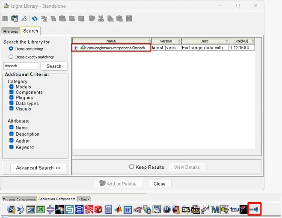Select the fmu component icon
Image resolution: width=282 pixels, height=218 pixels.
tap(235, 209)
